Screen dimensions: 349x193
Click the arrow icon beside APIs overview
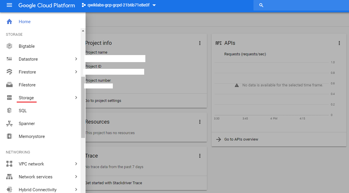click(219, 139)
